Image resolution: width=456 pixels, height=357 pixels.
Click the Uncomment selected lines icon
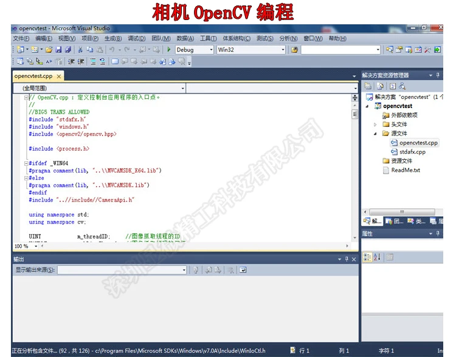click(x=102, y=61)
